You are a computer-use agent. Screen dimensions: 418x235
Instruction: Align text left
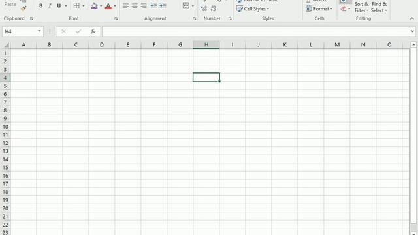(125, 6)
